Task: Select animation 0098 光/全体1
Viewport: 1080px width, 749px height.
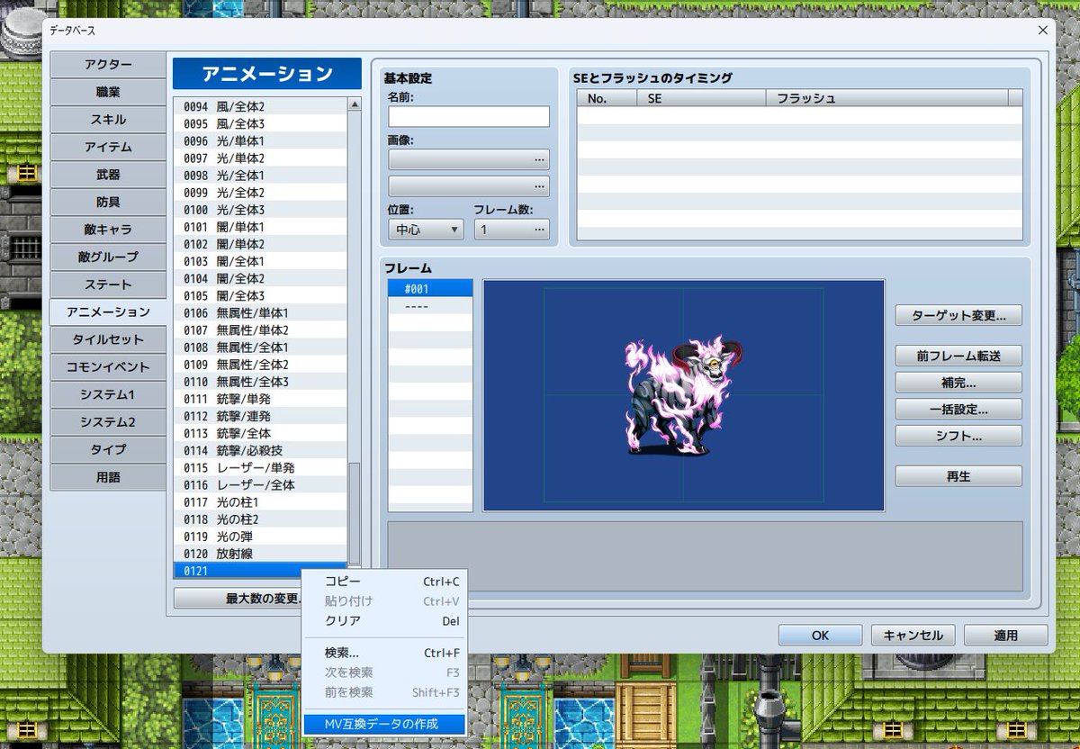Action: 260,176
